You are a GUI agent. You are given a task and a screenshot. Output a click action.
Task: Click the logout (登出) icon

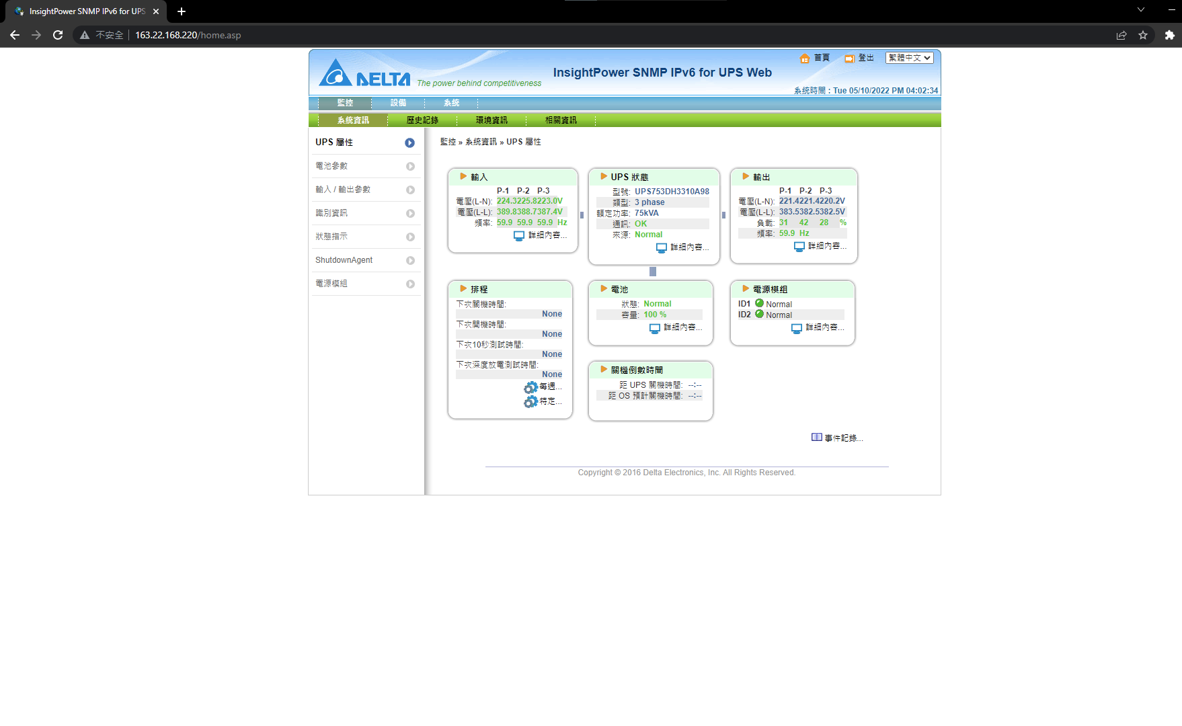pyautogui.click(x=850, y=58)
